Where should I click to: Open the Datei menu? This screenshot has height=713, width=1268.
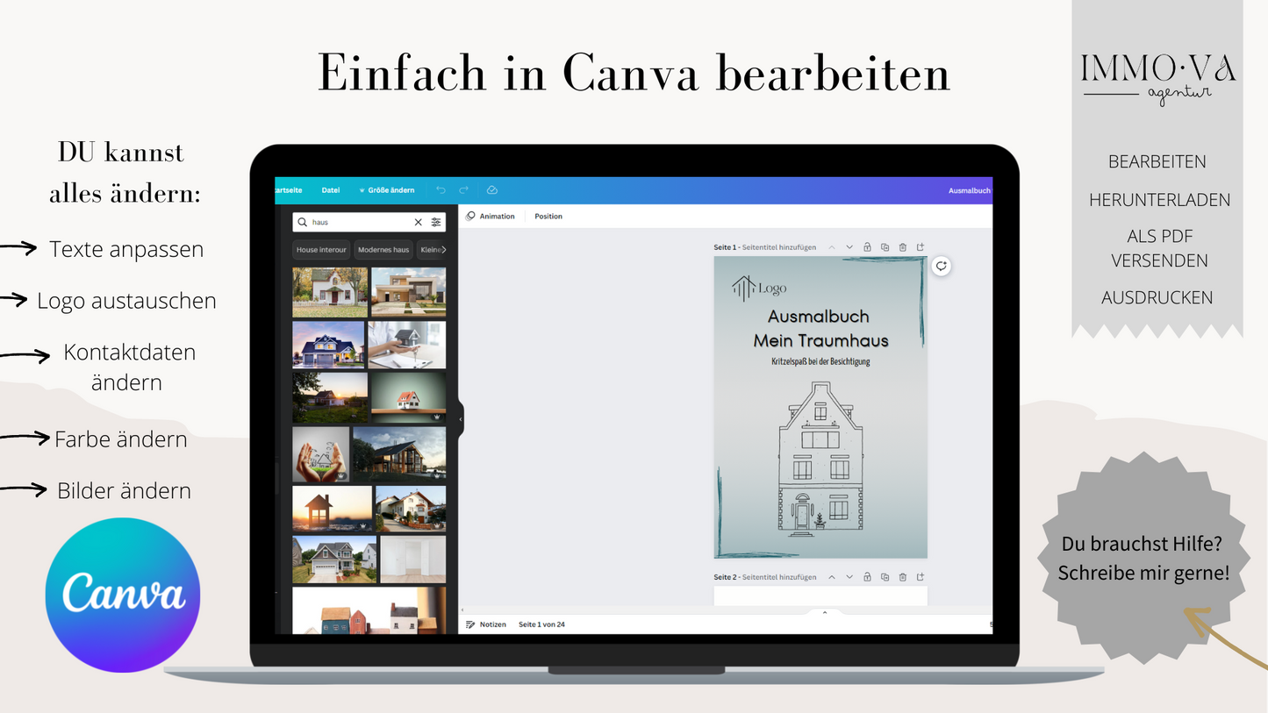330,190
